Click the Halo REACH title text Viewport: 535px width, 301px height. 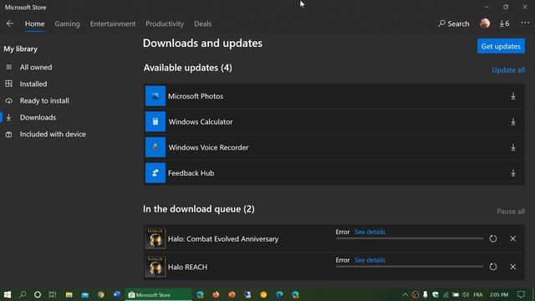(187, 267)
